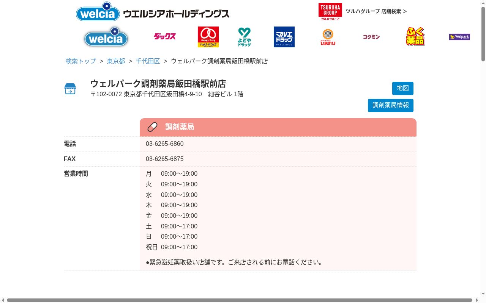Viewport: 486px width, 303px height.
Task: Click the 営業時間 row label
Action: (x=76, y=174)
